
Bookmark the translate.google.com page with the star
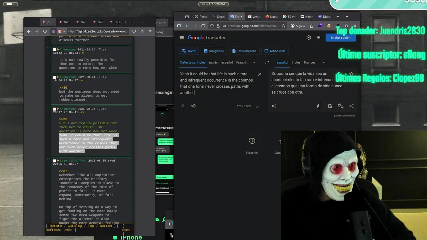coord(284,26)
